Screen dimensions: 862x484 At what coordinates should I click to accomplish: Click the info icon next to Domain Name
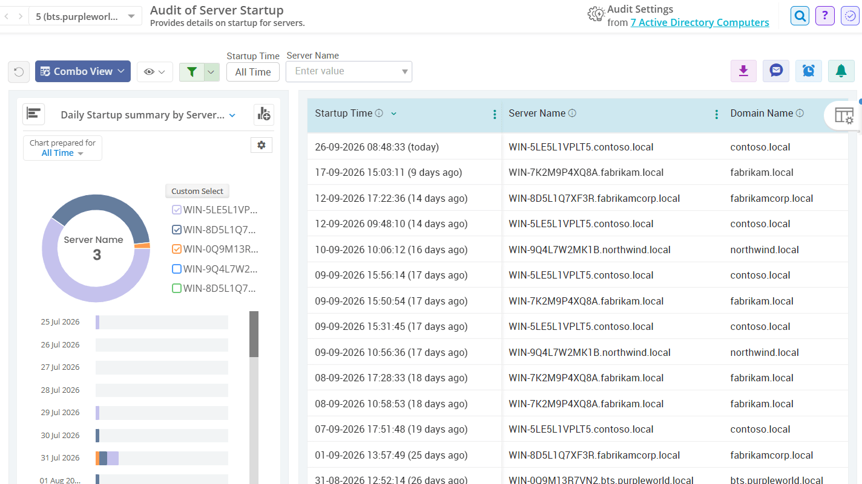click(800, 113)
